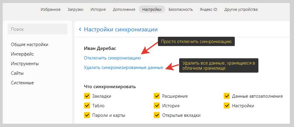Switch to Другие устройства tab

click(241, 9)
